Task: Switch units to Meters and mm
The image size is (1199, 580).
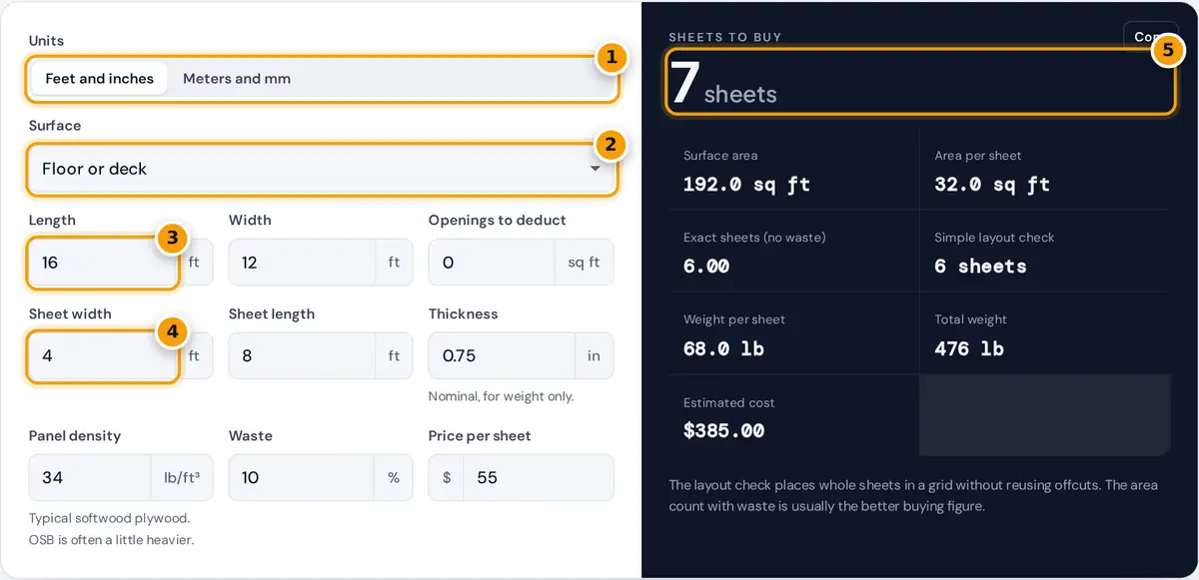Action: (237, 78)
